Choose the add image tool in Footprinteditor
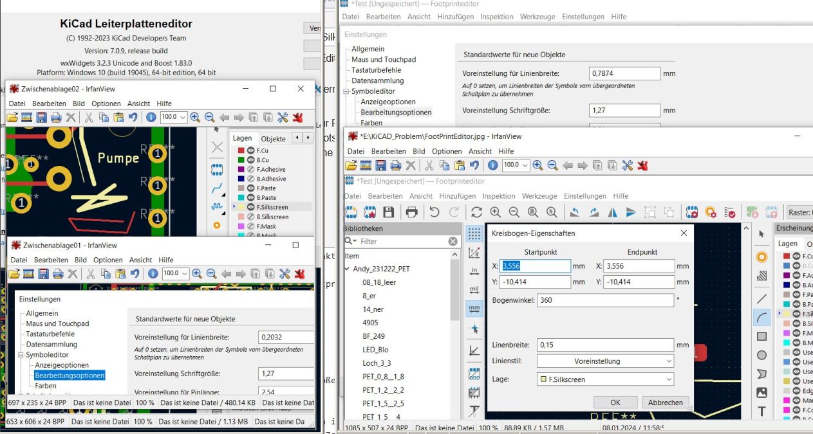The width and height of the screenshot is (813, 434). tap(762, 392)
